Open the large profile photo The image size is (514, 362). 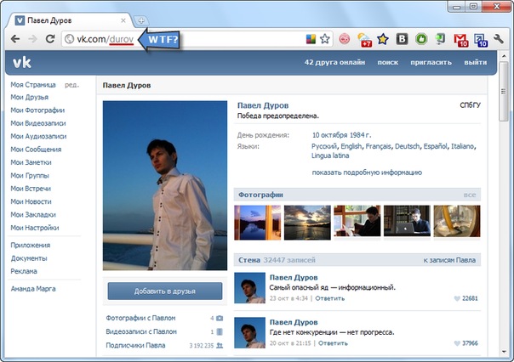pyautogui.click(x=165, y=185)
